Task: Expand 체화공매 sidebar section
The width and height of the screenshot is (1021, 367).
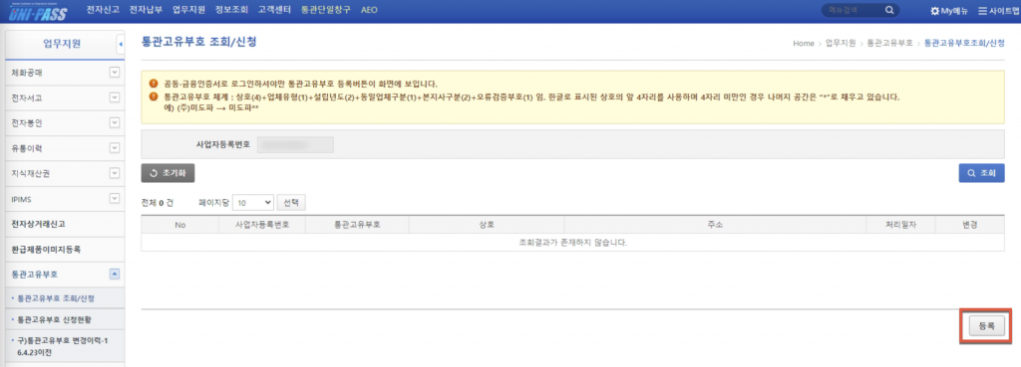Action: tap(115, 72)
